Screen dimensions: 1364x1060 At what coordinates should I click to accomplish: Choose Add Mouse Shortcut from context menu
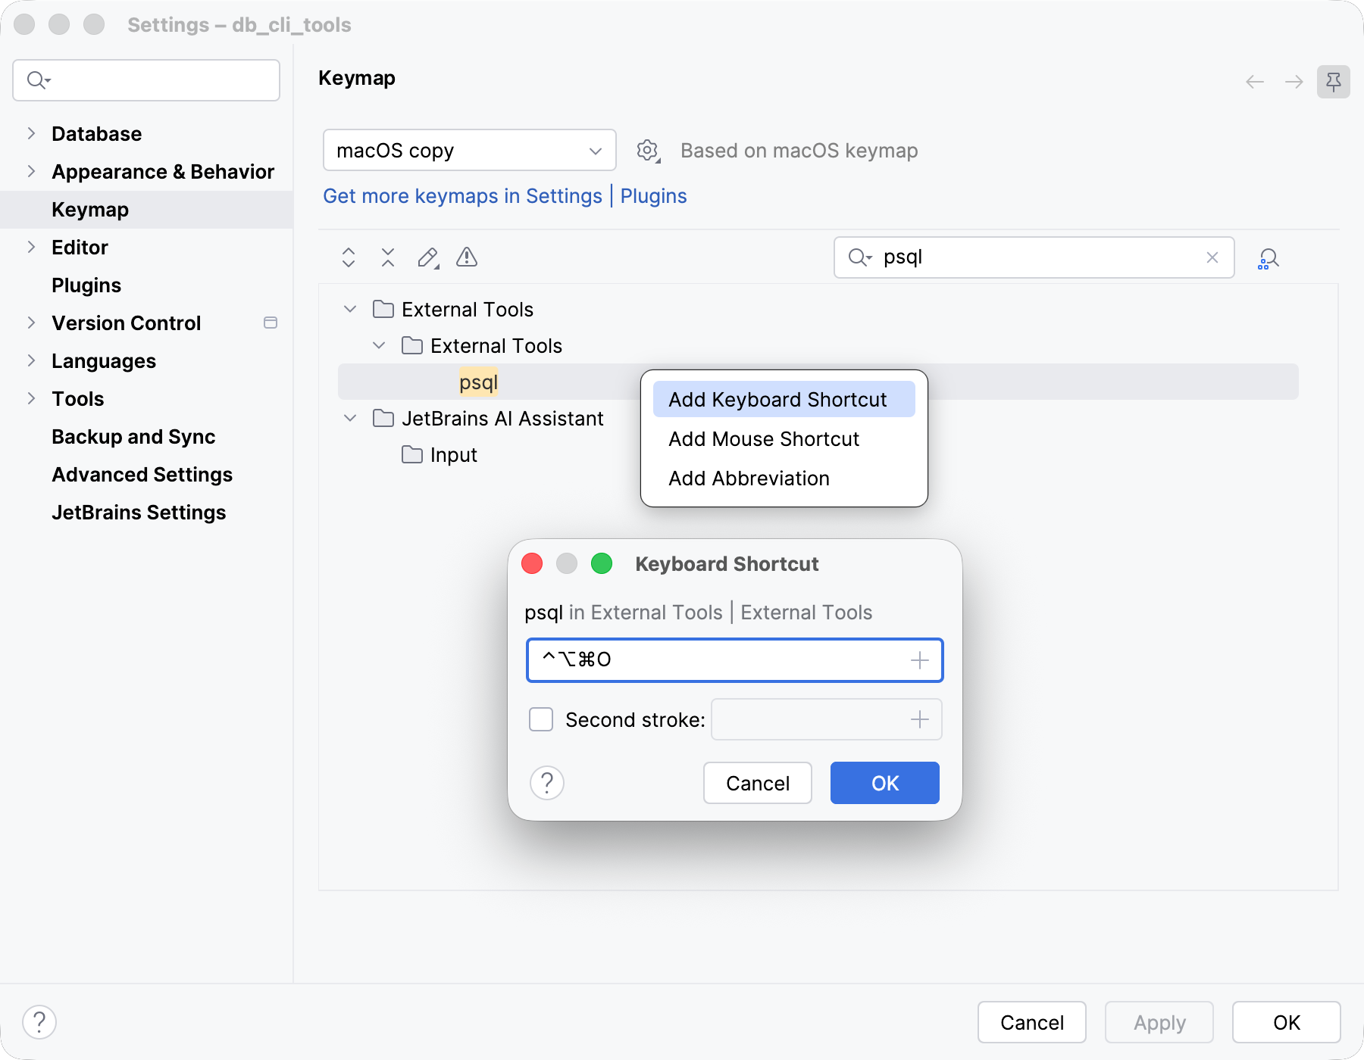pyautogui.click(x=784, y=438)
